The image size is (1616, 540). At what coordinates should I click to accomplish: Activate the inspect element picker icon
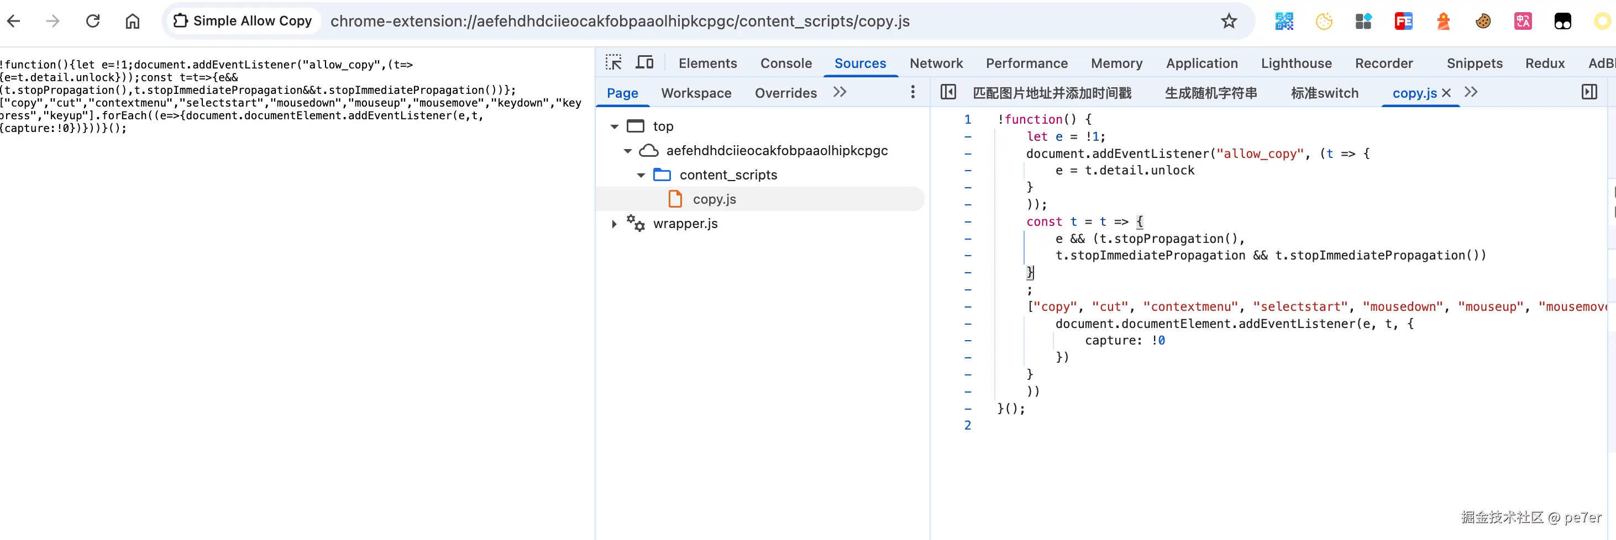pos(613,62)
